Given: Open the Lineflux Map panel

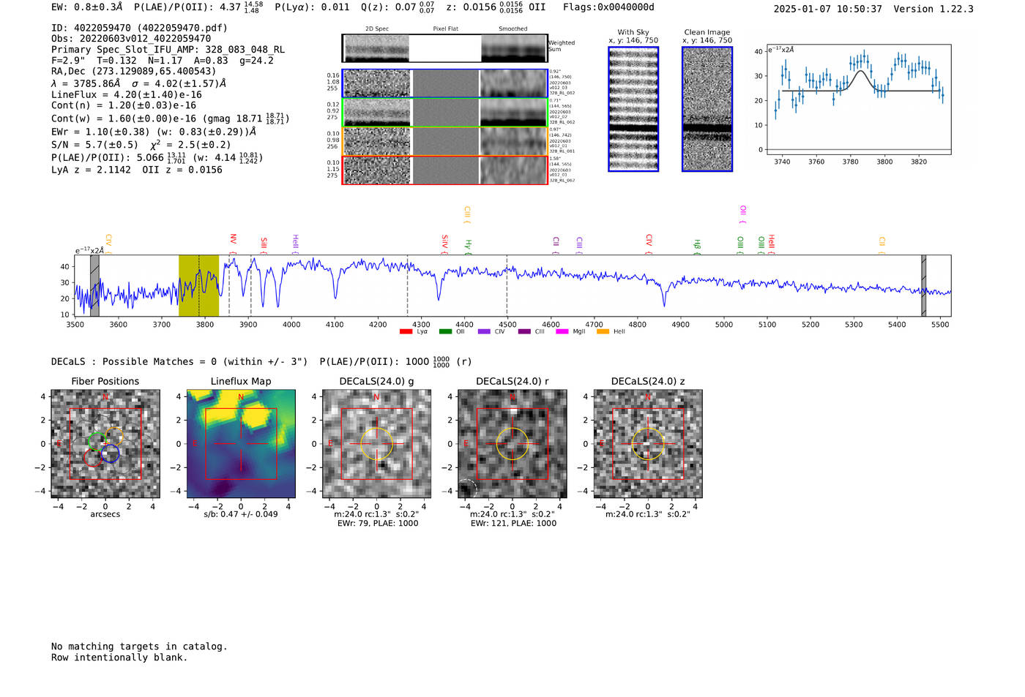Looking at the screenshot, I should 241,444.
